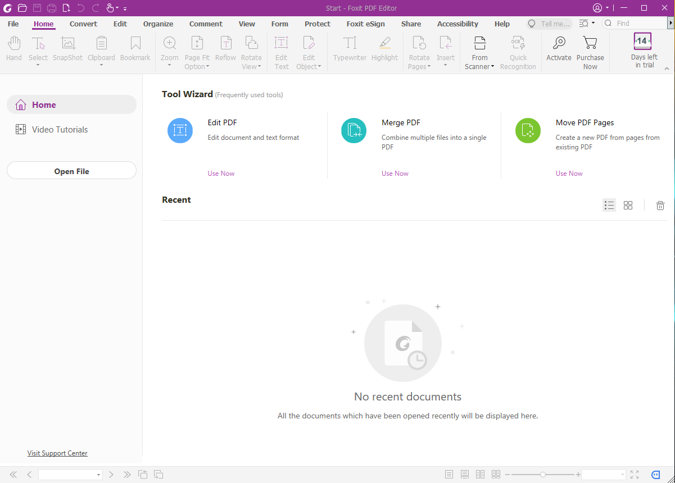Open the Foxit assistant chat icon
Image resolution: width=675 pixels, height=483 pixels.
[x=656, y=475]
